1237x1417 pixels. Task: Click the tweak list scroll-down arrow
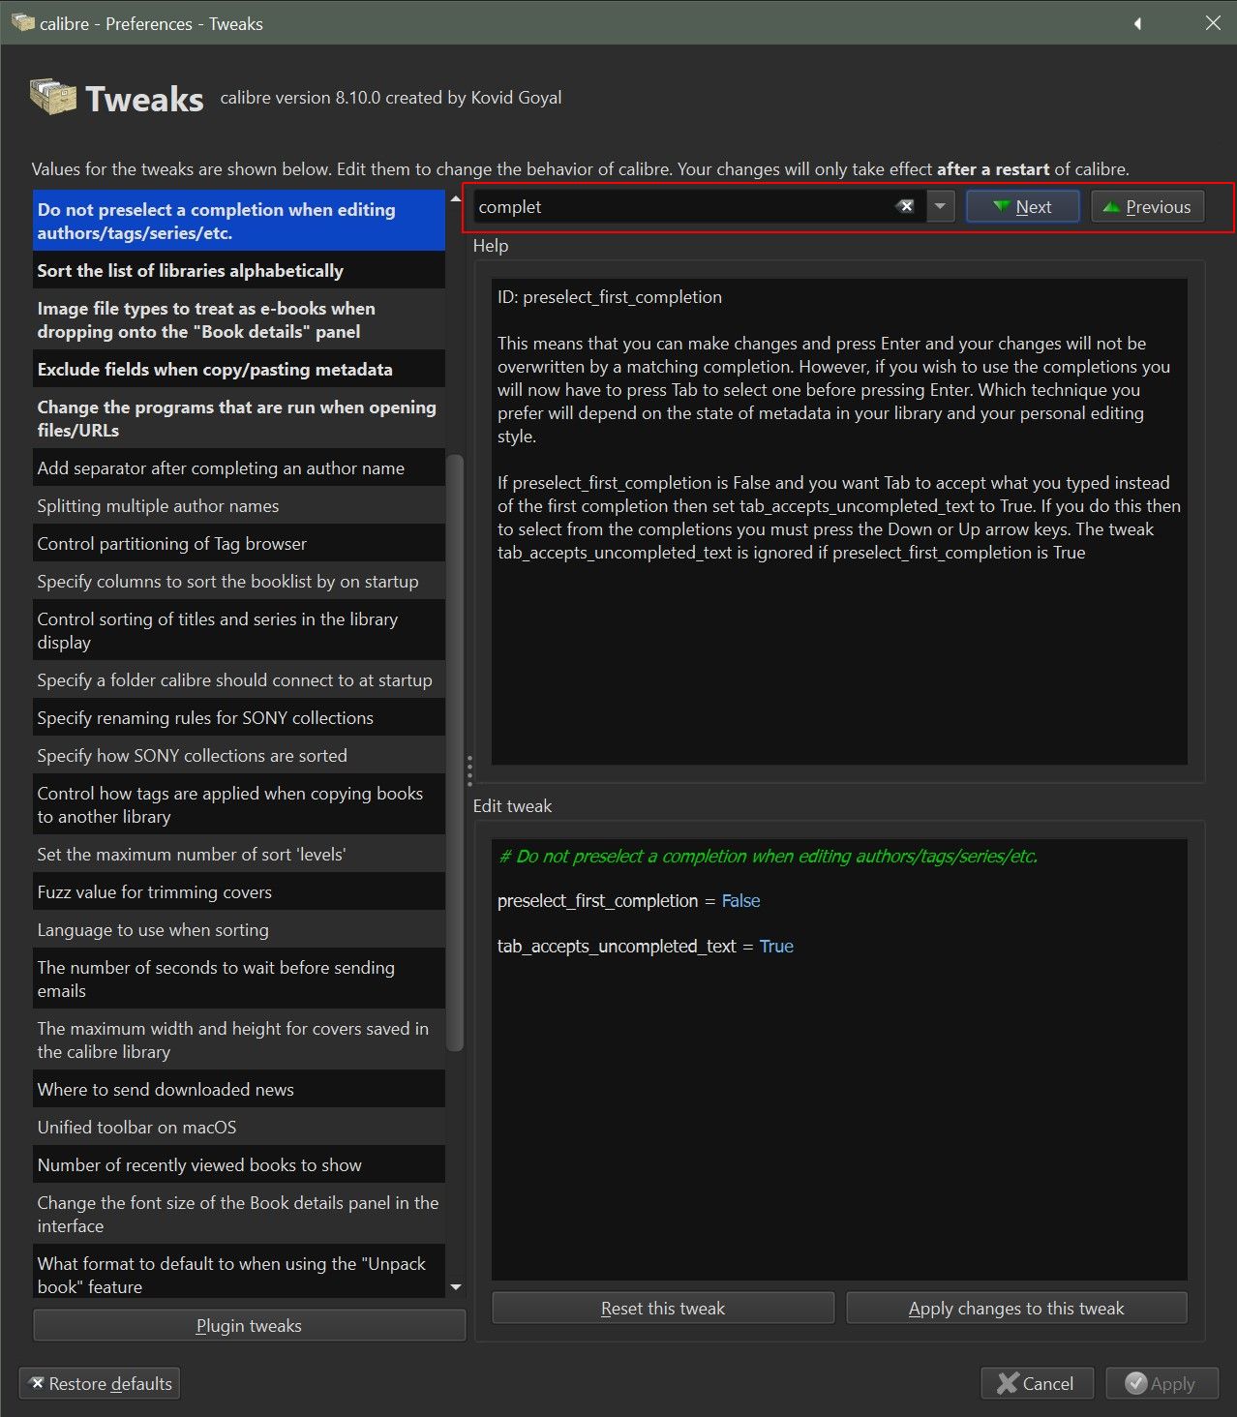point(456,1287)
